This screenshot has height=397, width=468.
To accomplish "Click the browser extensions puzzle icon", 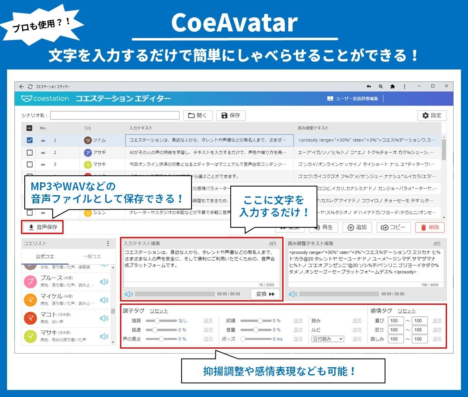I will (x=392, y=86).
